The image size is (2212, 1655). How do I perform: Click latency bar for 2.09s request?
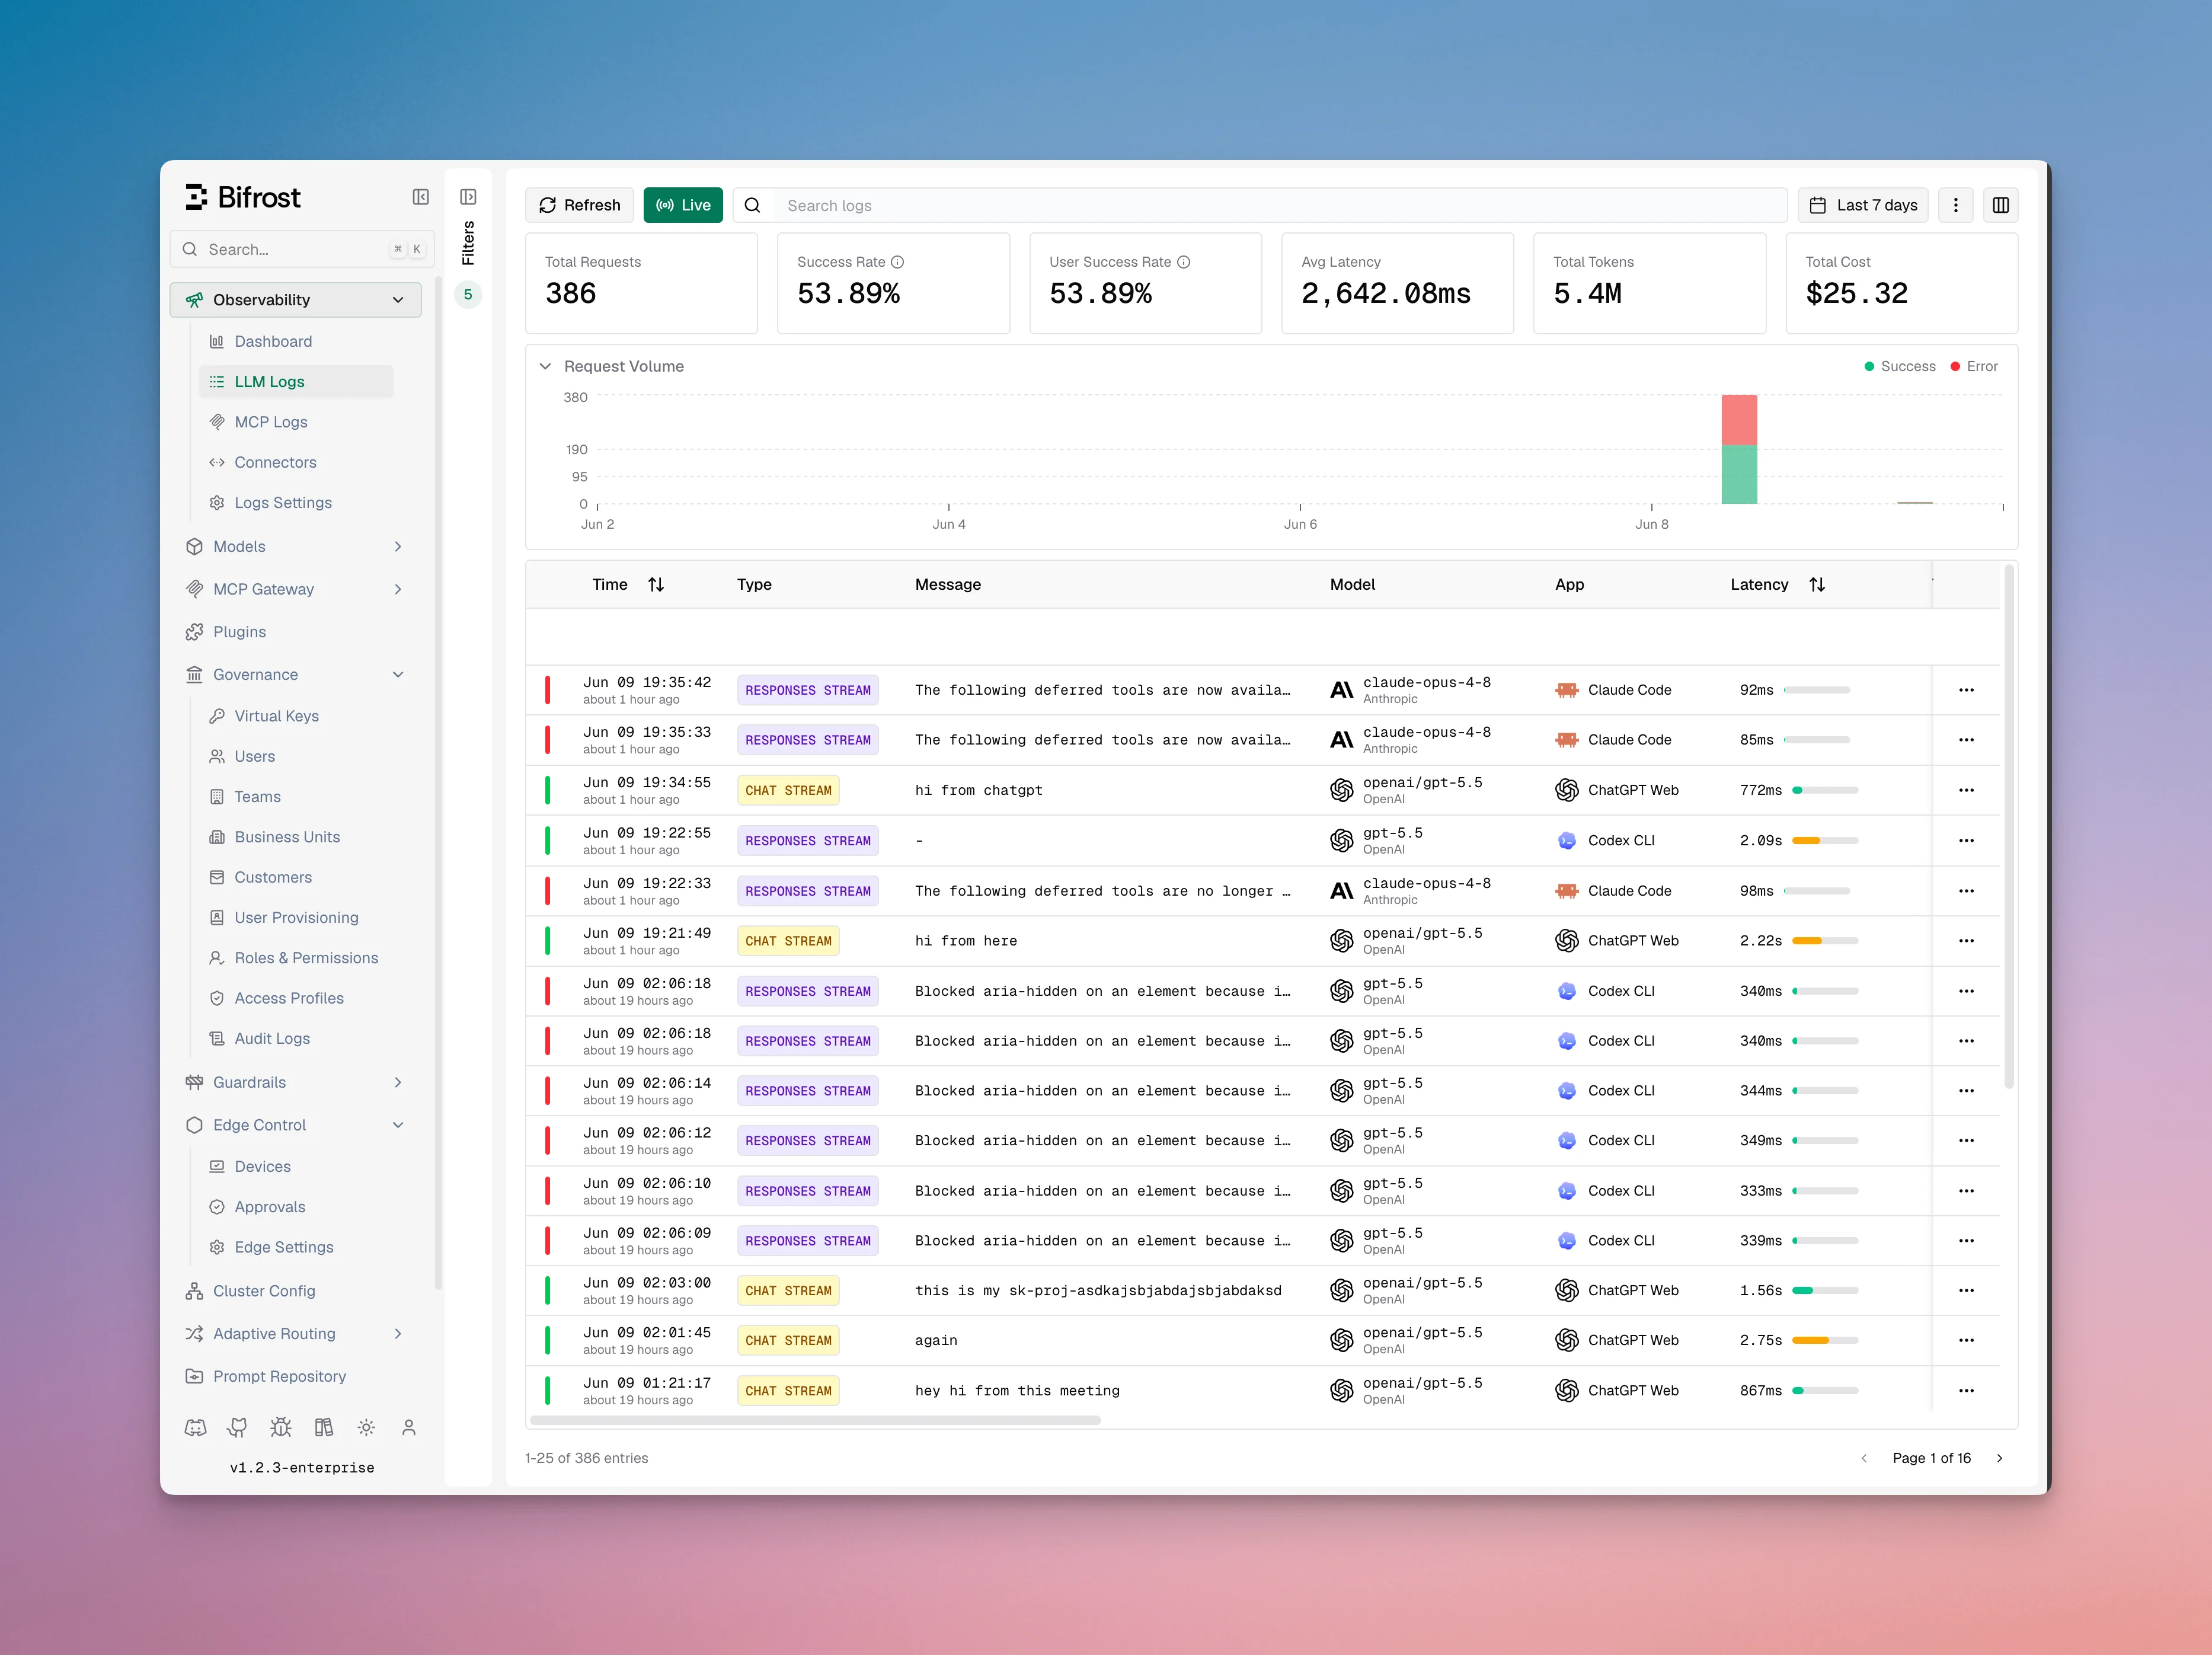pyautogui.click(x=1825, y=840)
